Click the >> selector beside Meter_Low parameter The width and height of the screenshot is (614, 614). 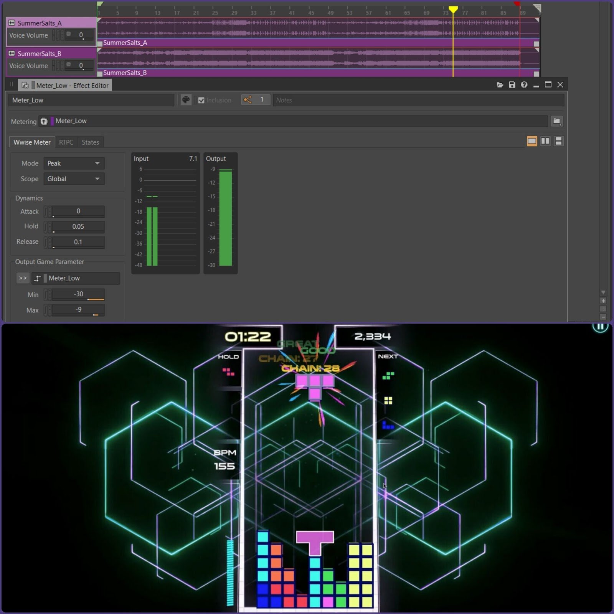[23, 278]
